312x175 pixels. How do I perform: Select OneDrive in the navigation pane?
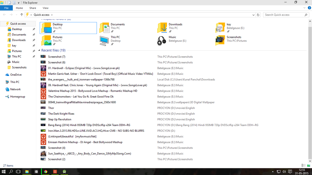point(16,74)
